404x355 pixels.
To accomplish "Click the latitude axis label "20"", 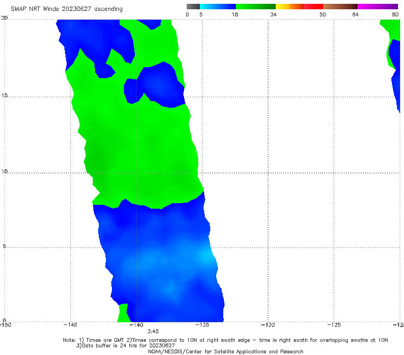I will coord(4,18).
